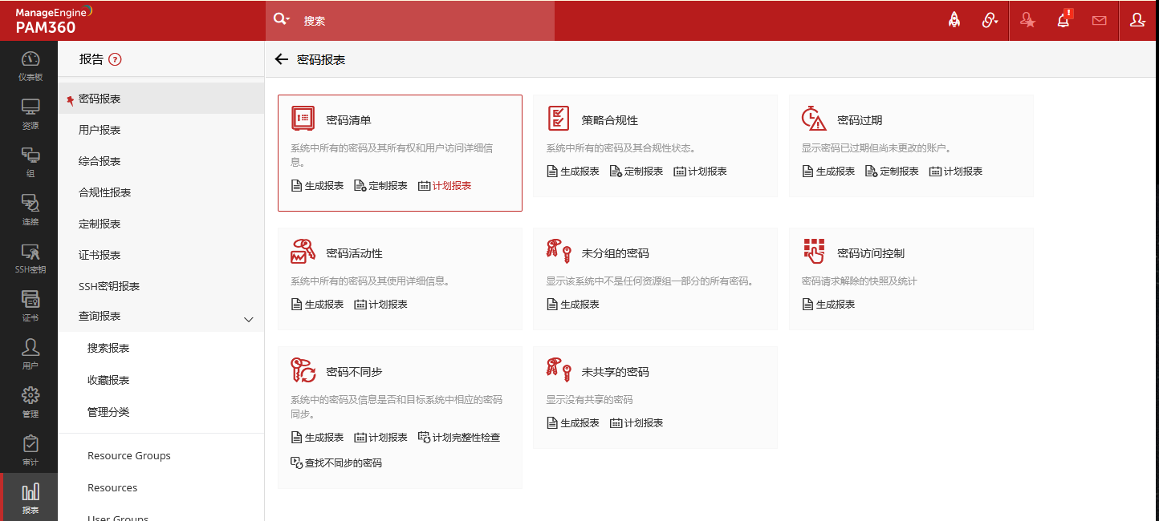Click the favorite user star icon in the header
The width and height of the screenshot is (1159, 521).
[1027, 21]
